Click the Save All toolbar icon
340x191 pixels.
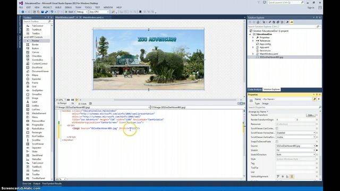click(x=46, y=12)
